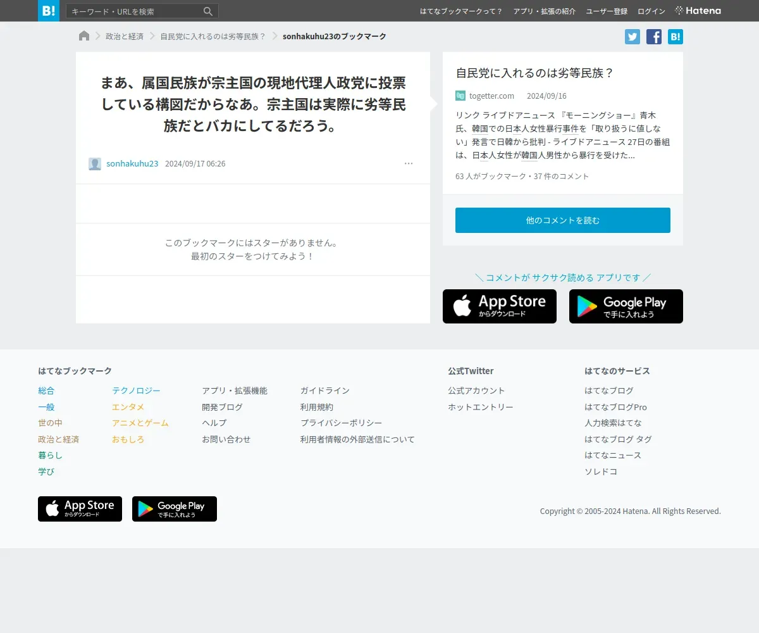Screen dimensions: 759x633
Task: Open はてなブログPro service link
Action: pyautogui.click(x=615, y=407)
